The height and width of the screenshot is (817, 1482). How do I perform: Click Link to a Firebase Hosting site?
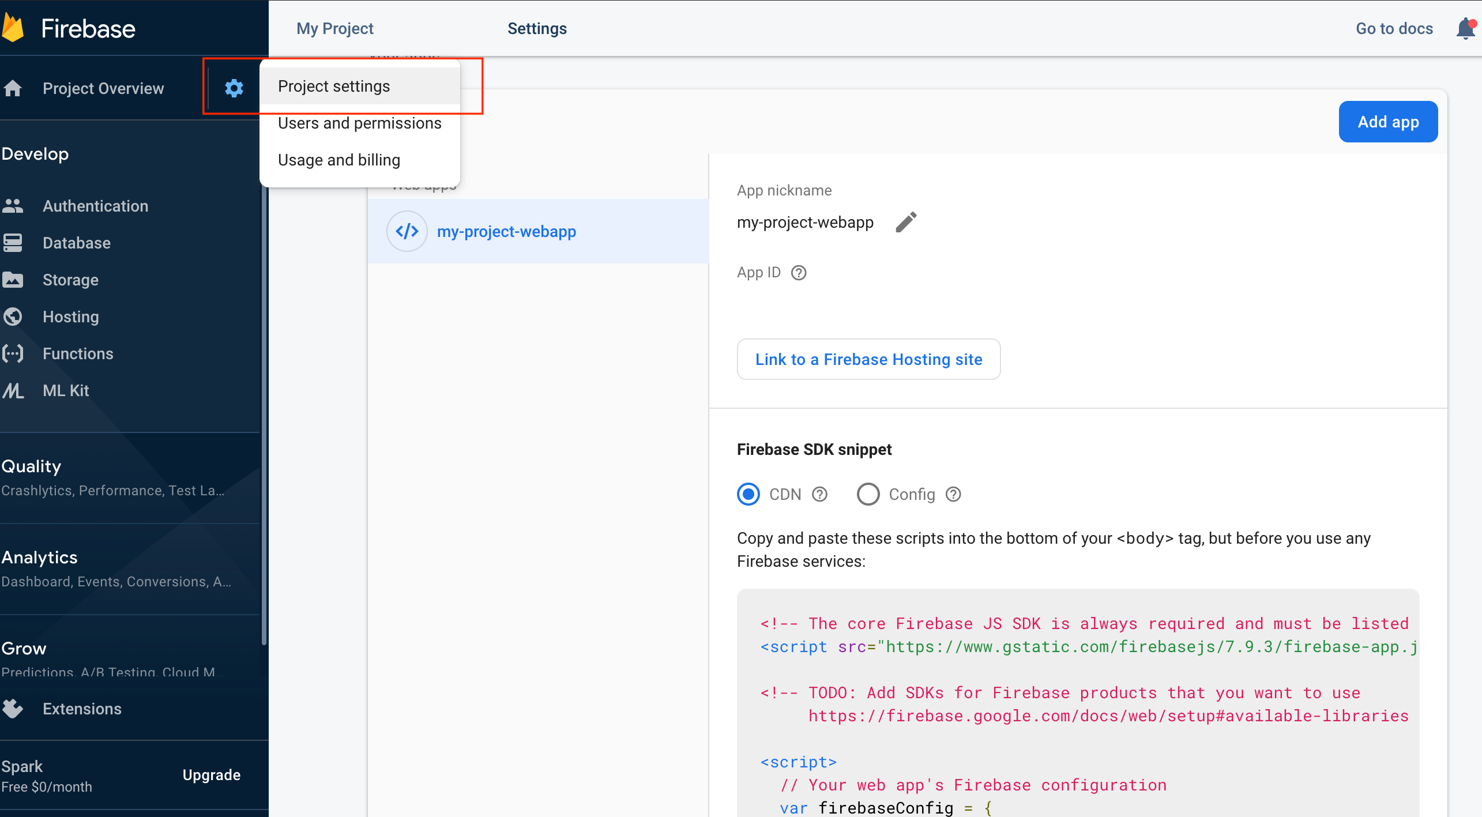(x=868, y=359)
